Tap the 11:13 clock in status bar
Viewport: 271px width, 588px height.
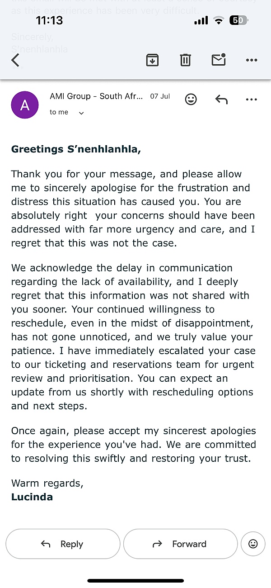(x=49, y=20)
